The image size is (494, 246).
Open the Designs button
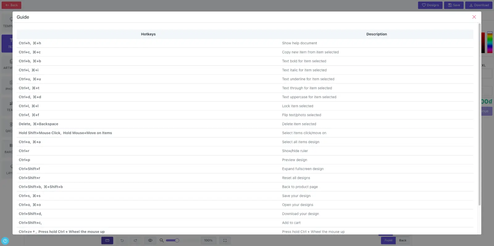click(x=430, y=5)
